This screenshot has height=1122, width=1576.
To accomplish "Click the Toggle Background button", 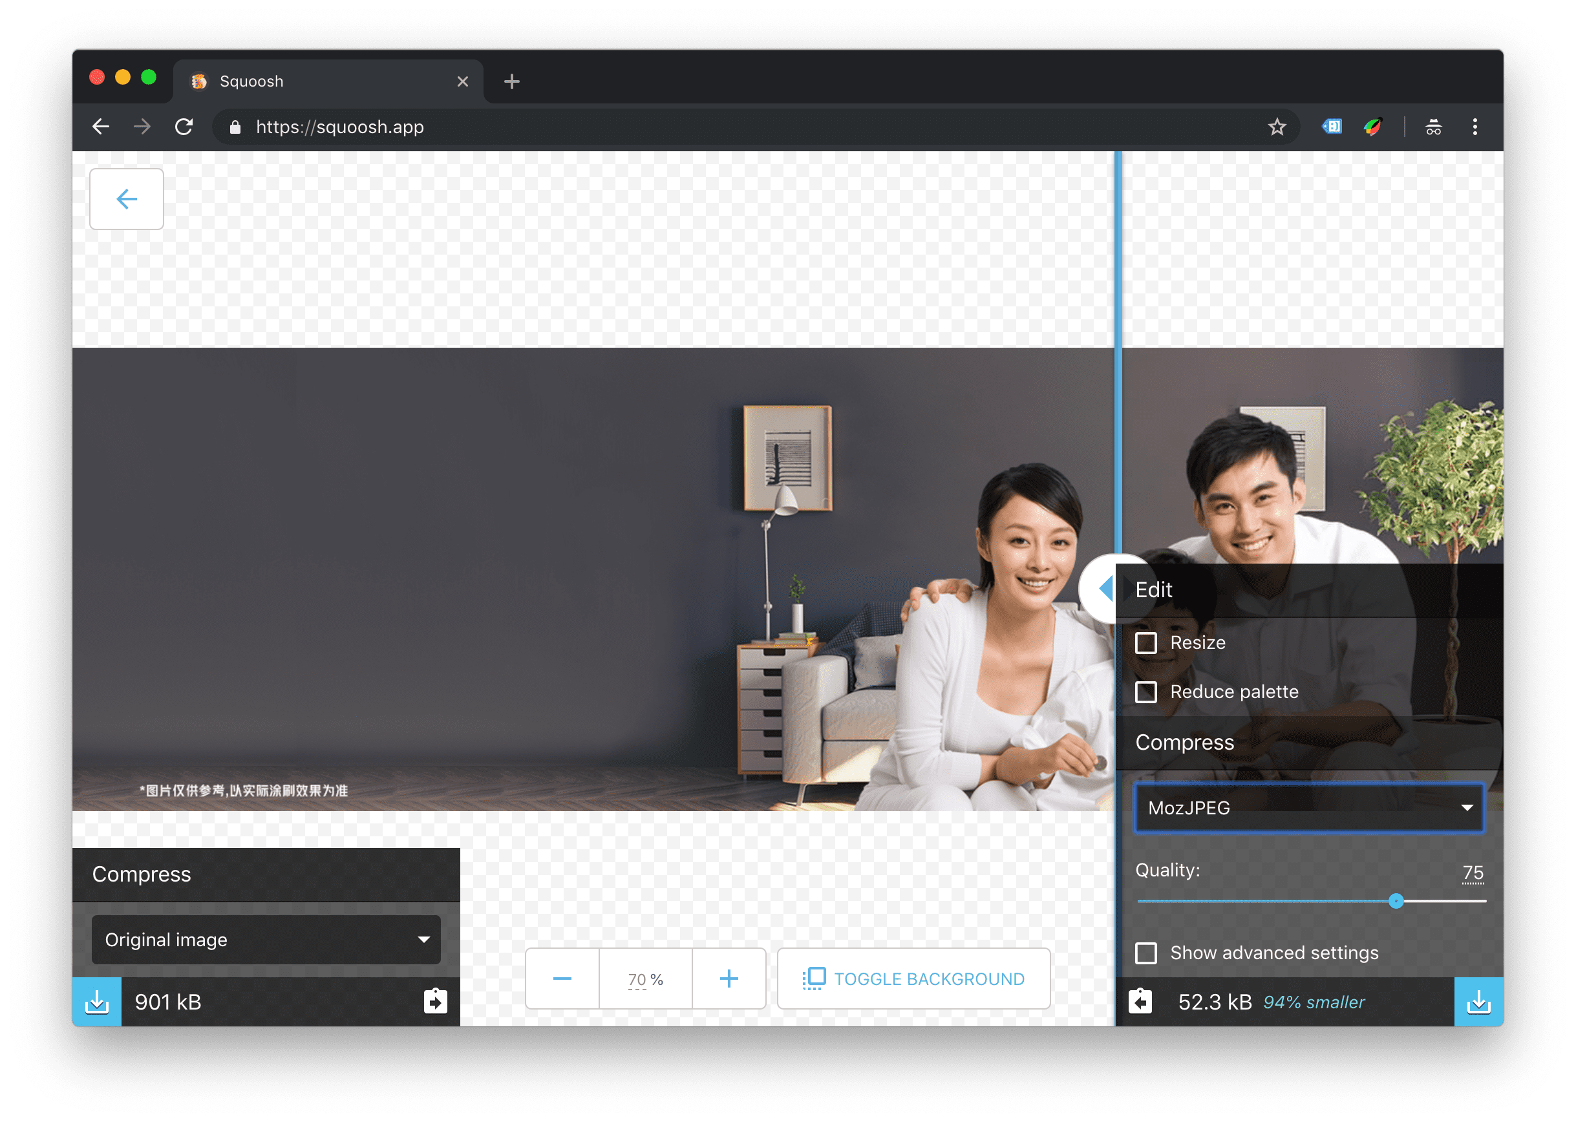I will [913, 979].
